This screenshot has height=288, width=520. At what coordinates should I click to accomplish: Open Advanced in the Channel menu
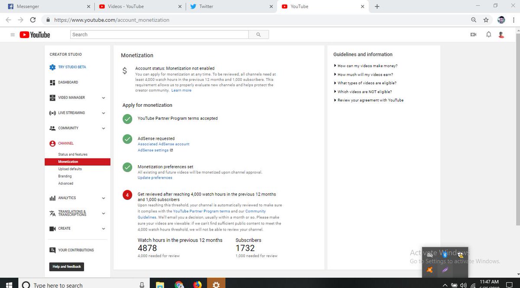pos(66,183)
